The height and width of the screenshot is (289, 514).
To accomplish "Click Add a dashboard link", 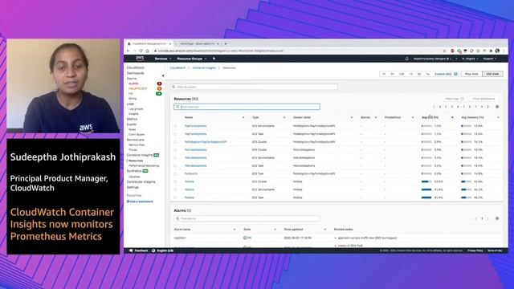I will point(140,201).
